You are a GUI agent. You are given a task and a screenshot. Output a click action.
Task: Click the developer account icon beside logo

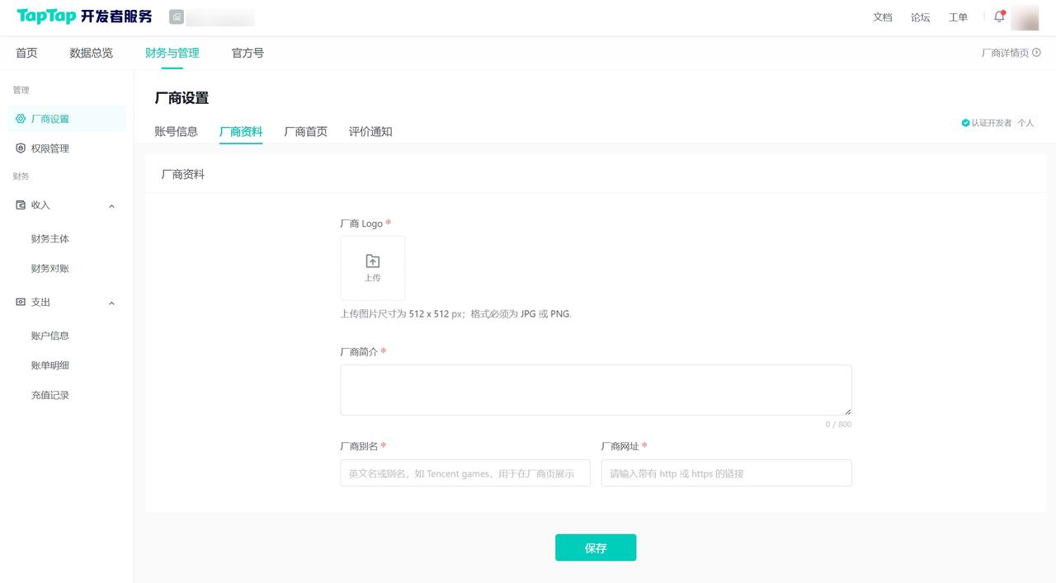point(177,16)
